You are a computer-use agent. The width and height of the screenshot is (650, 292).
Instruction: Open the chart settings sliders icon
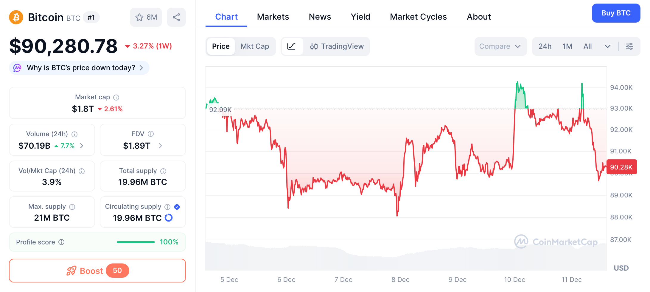coord(629,46)
